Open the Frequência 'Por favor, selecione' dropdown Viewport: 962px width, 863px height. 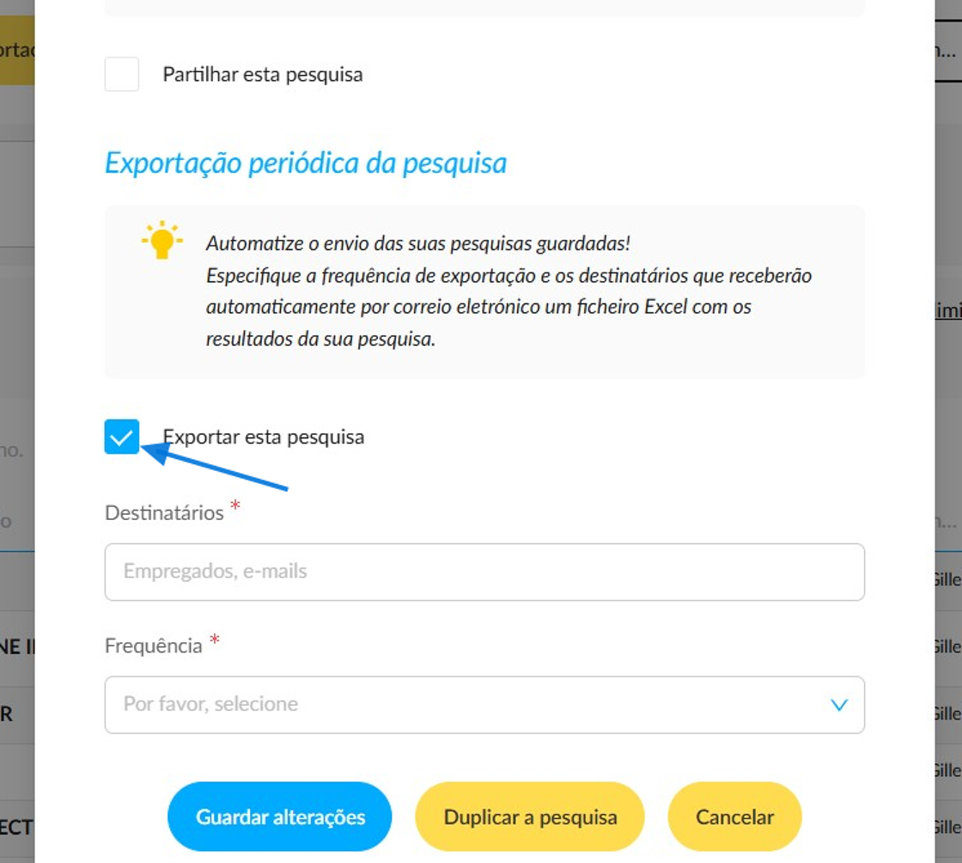[484, 705]
